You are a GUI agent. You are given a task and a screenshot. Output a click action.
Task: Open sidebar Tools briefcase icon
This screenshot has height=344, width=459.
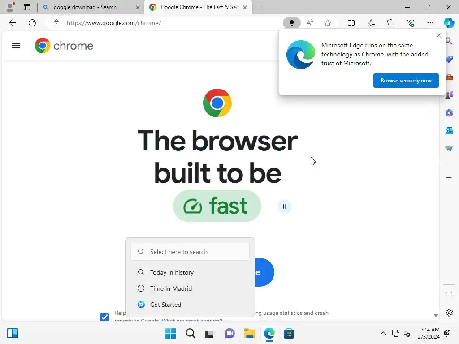449,77
